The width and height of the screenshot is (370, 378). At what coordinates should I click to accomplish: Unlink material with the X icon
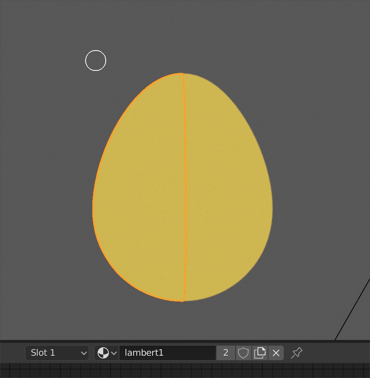point(276,353)
